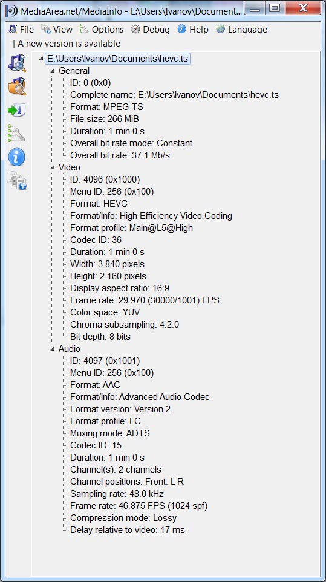Select 'Compression mode: Lossy' row
The image size is (326, 582).
coord(123,518)
